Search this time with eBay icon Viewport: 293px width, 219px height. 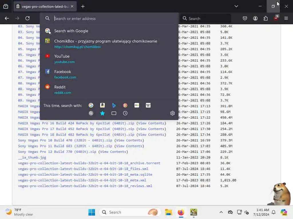pyautogui.click(x=137, y=106)
